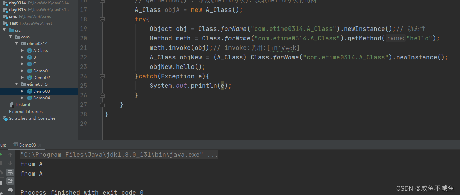Screen dimensions: 460x195
Task: Click the Demo03 run tab icon
Action: [x=15, y=145]
